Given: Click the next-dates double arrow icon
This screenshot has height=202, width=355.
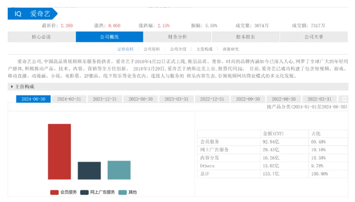Looking at the screenshot, I should pos(344,99).
